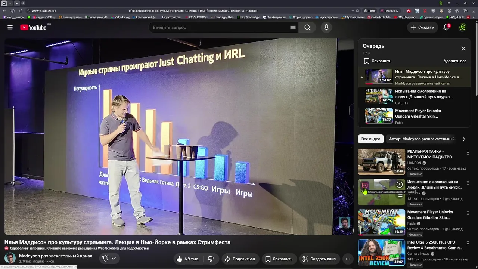This screenshot has width=478, height=269.
Task: Start voice search with the microphone
Action: [x=326, y=27]
